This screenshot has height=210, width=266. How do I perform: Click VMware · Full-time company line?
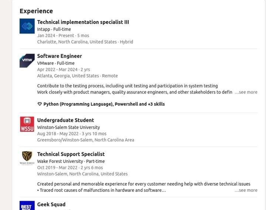point(56,63)
